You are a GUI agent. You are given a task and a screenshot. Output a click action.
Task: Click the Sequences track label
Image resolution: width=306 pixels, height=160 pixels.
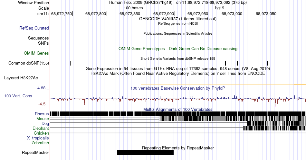(38, 38)
